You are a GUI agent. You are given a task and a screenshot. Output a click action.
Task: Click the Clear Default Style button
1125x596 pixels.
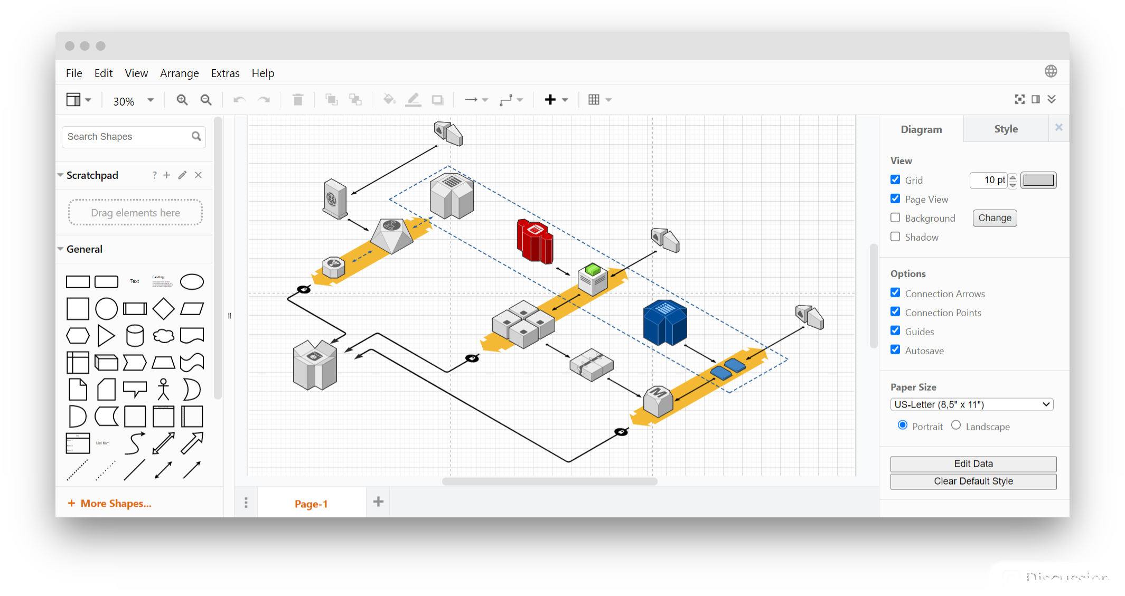(973, 480)
